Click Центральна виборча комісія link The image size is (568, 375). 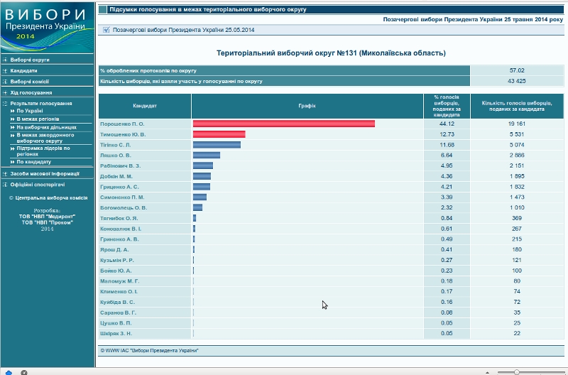click(51, 198)
